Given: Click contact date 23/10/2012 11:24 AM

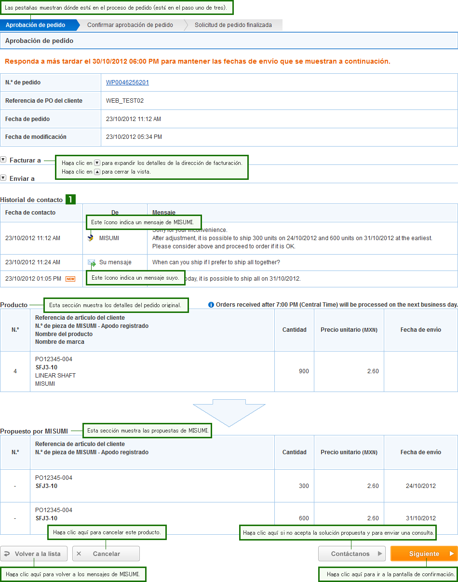Looking at the screenshot, I should [33, 262].
